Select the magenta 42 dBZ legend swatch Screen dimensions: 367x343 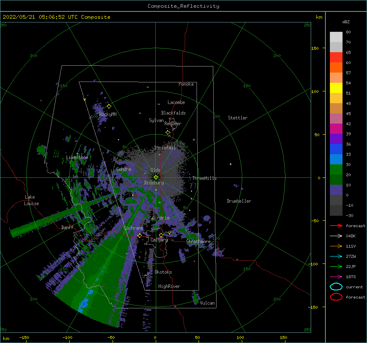(x=336, y=129)
